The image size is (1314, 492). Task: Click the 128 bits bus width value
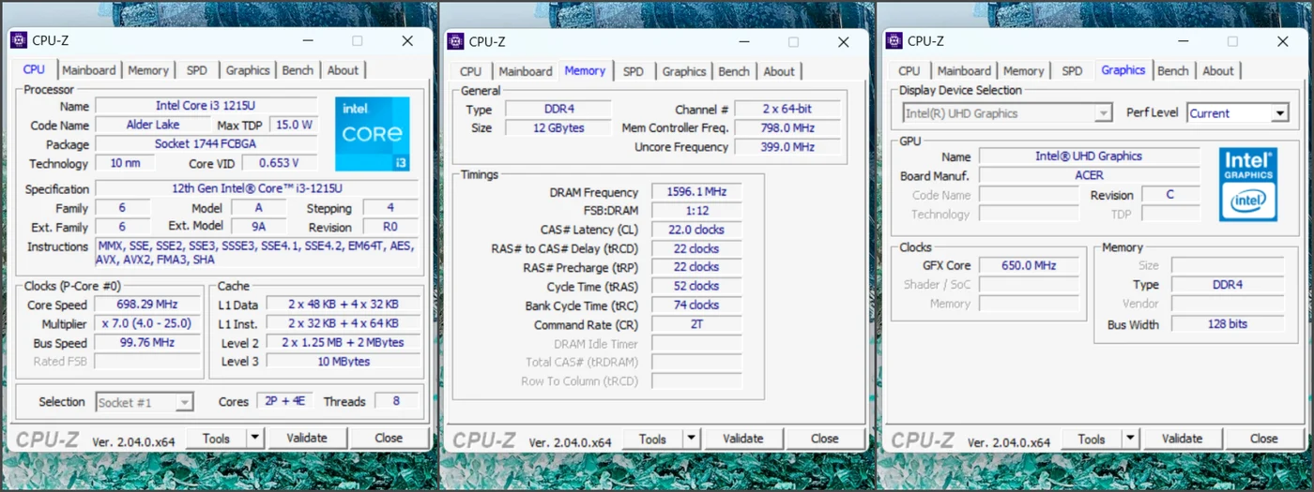tap(1228, 323)
